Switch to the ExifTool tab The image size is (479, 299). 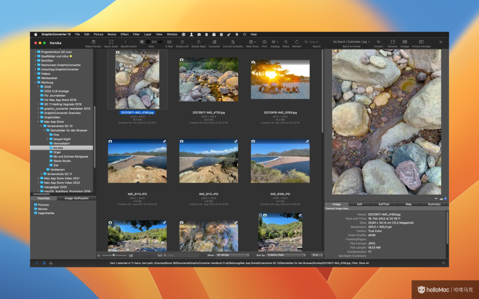[384, 204]
